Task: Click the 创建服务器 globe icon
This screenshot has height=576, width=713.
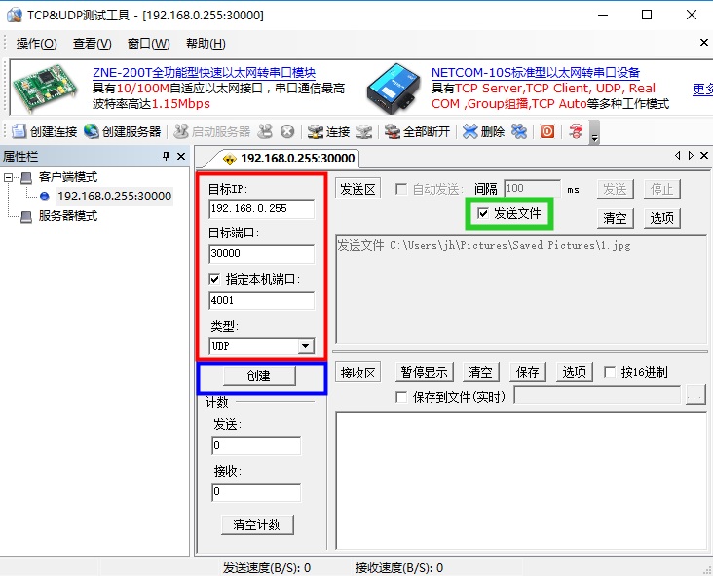Action: click(92, 131)
